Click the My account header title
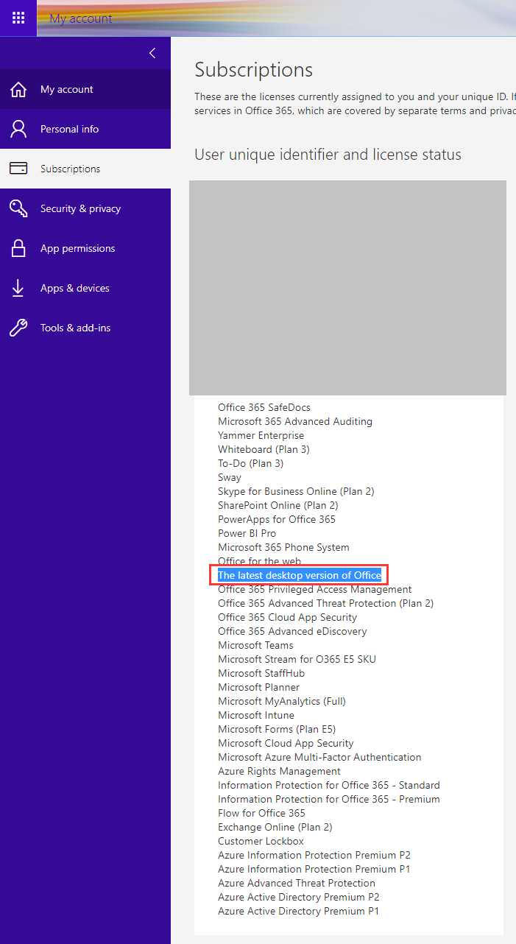516x944 pixels. click(81, 18)
